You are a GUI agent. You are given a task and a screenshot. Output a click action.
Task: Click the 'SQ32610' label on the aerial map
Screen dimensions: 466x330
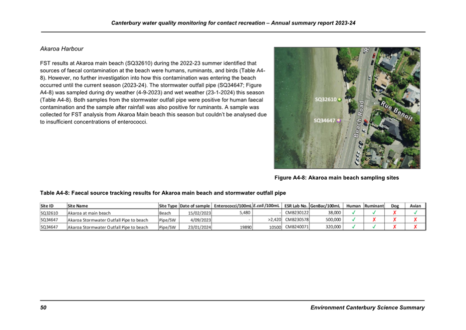(326, 99)
